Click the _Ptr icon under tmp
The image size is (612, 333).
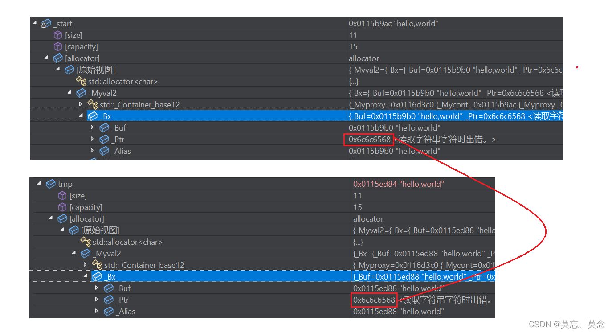tap(108, 300)
